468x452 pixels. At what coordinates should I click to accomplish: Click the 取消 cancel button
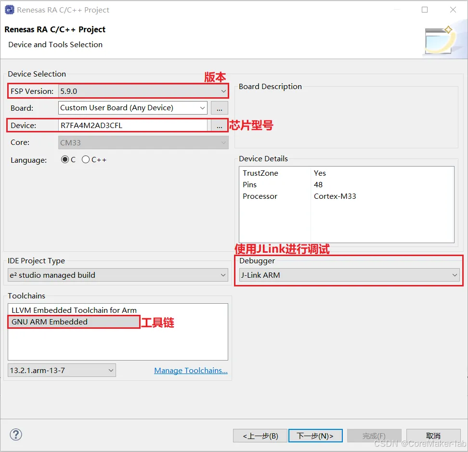pos(433,436)
